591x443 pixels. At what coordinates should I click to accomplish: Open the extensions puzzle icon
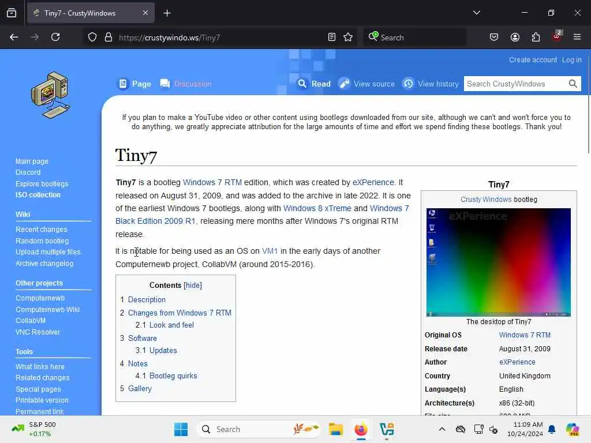click(x=536, y=37)
